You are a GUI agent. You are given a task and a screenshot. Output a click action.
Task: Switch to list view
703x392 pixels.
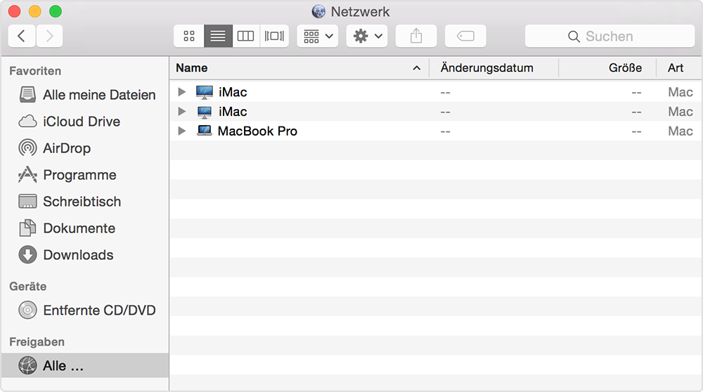pos(218,36)
